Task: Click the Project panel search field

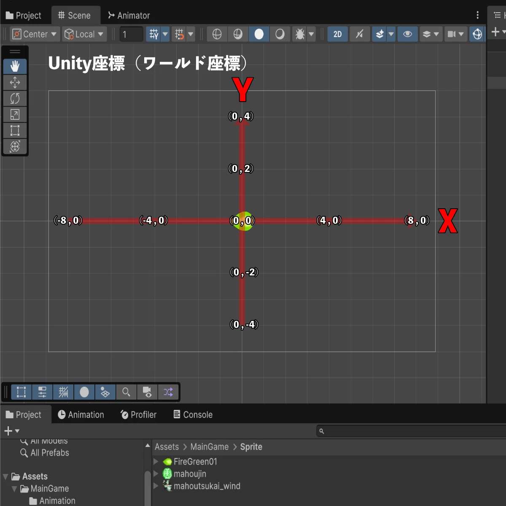Action: click(411, 431)
